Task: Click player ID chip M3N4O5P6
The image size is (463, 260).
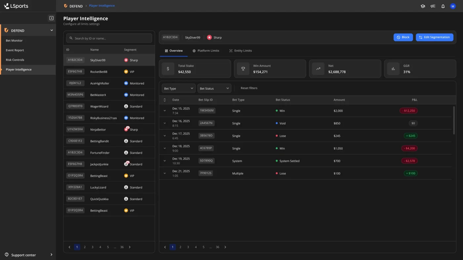Action: click(x=75, y=94)
